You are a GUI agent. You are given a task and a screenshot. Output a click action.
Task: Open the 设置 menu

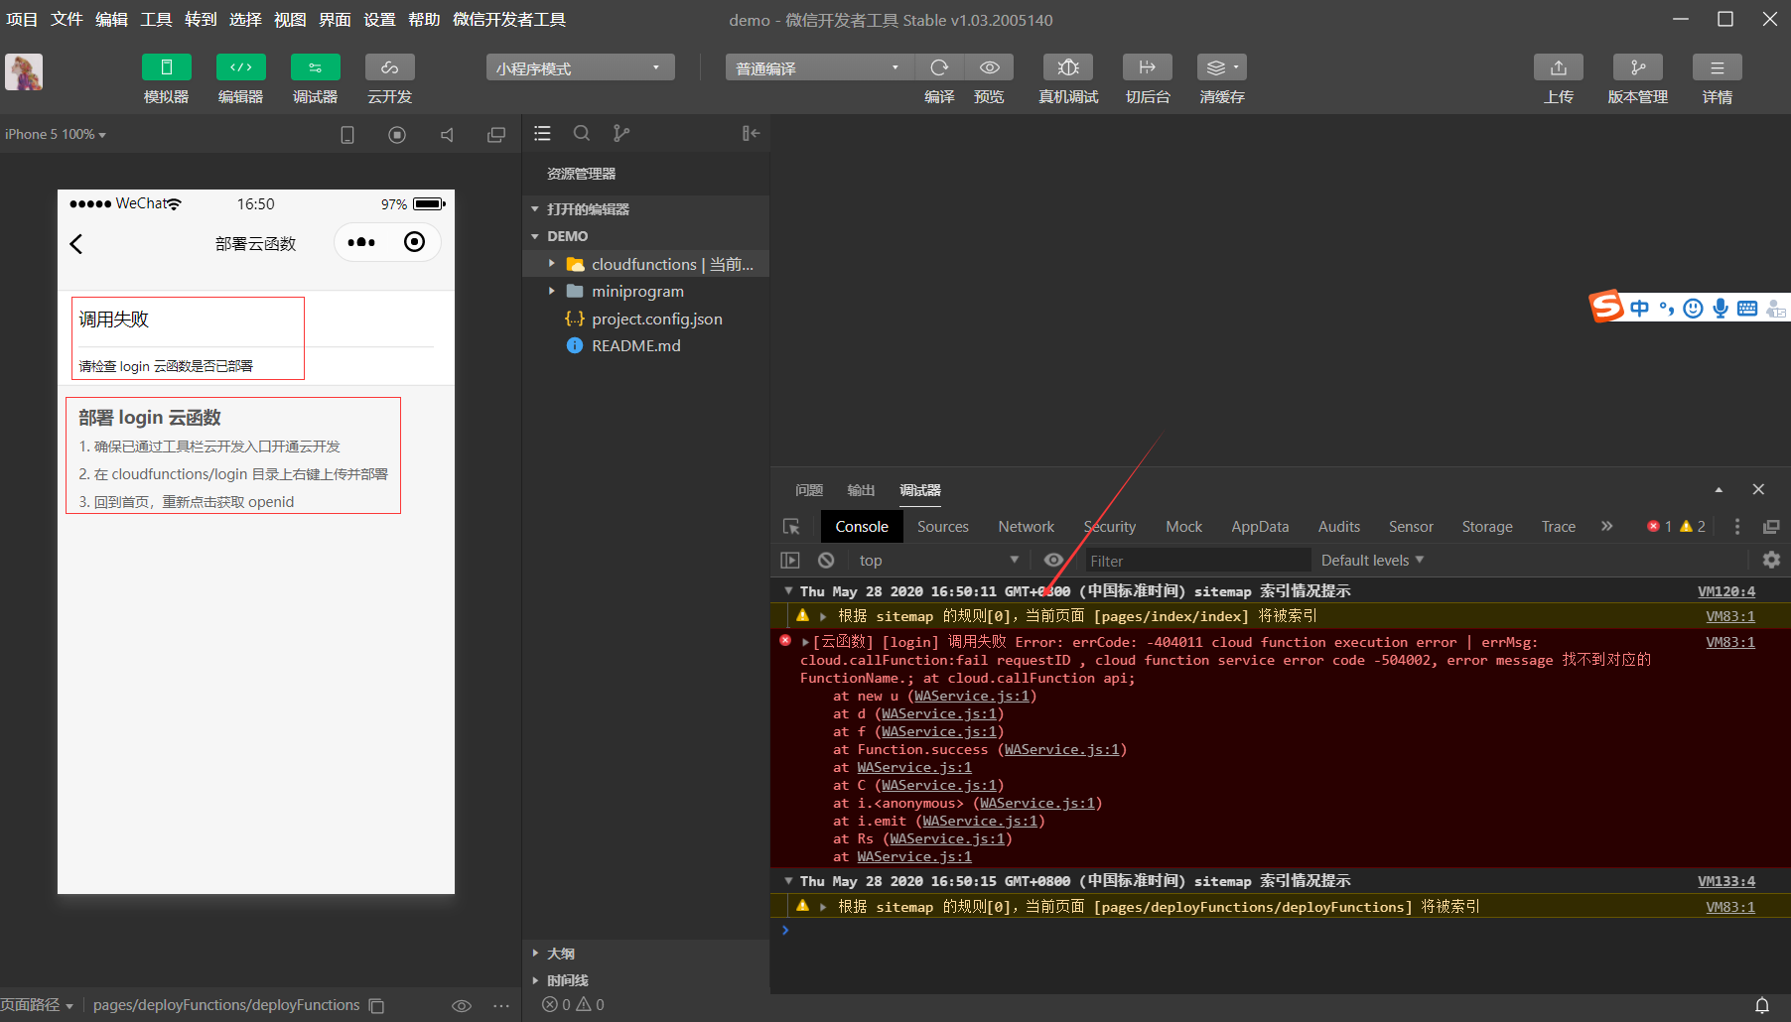379,19
